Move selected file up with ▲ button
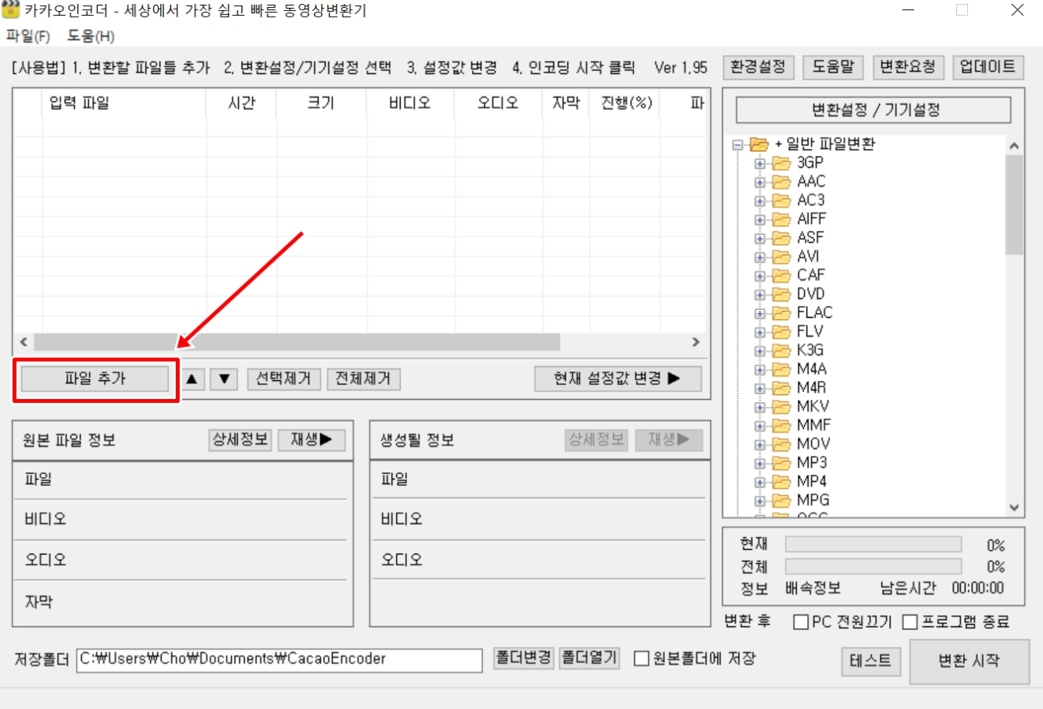The width and height of the screenshot is (1043, 709). point(192,379)
